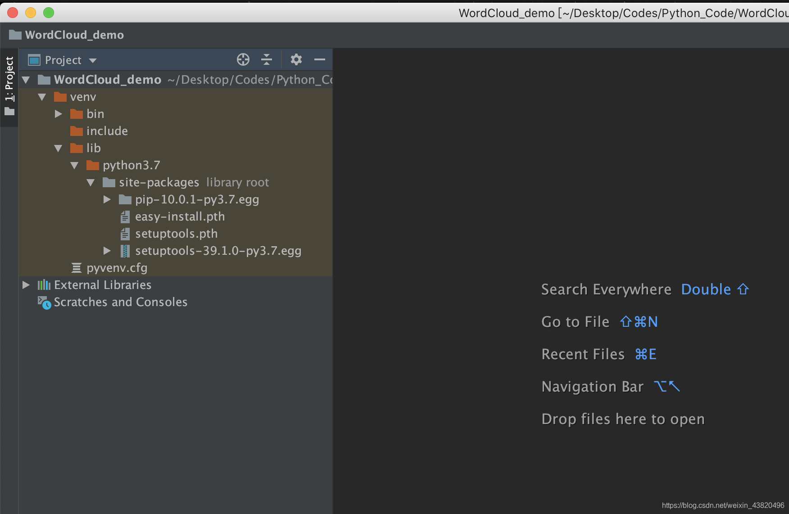Select the pyvenv.cfg file

(x=117, y=268)
